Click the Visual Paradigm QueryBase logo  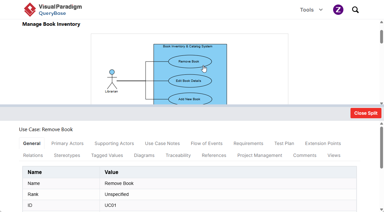pos(53,10)
